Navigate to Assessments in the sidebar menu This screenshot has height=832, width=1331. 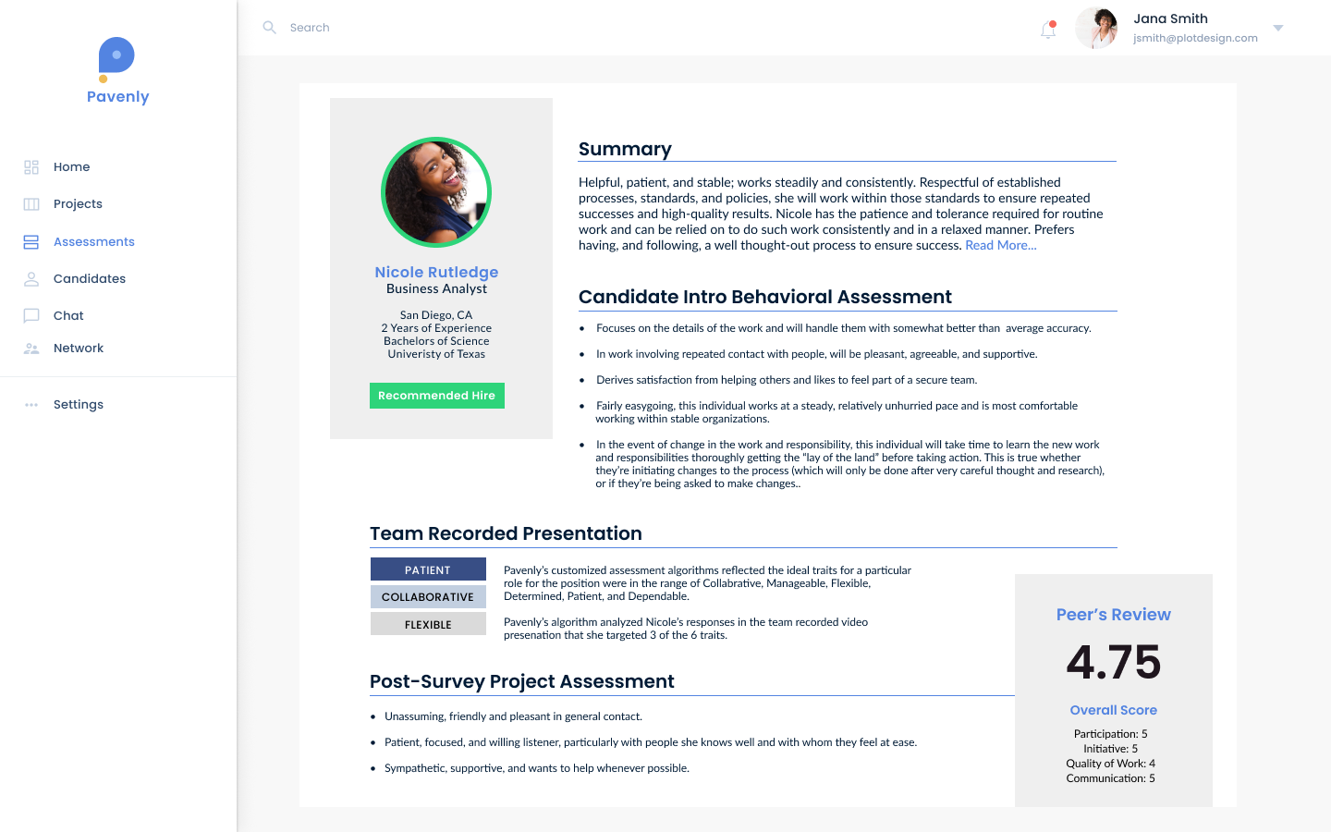click(x=93, y=241)
